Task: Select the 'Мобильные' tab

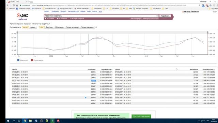Action: point(59,27)
